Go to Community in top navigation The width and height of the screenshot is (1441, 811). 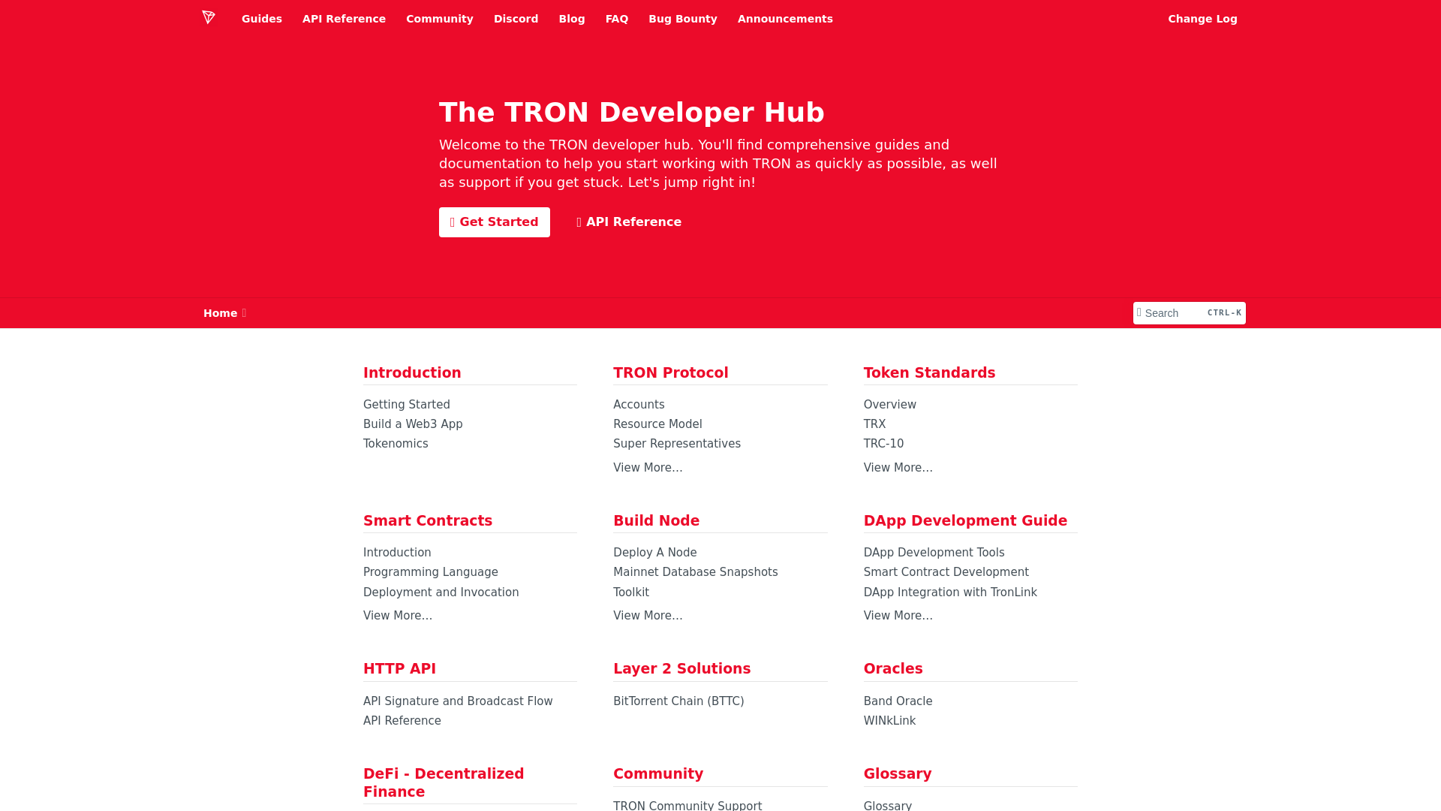(440, 19)
